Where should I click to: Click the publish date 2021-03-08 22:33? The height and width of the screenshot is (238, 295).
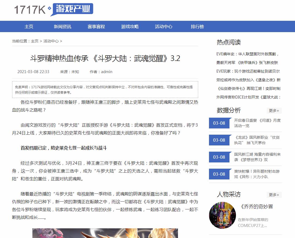point(33,72)
